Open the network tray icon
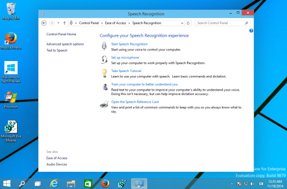 246,184
